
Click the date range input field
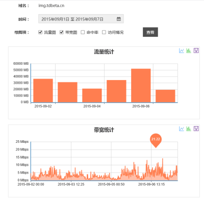pyautogui.click(x=81, y=19)
